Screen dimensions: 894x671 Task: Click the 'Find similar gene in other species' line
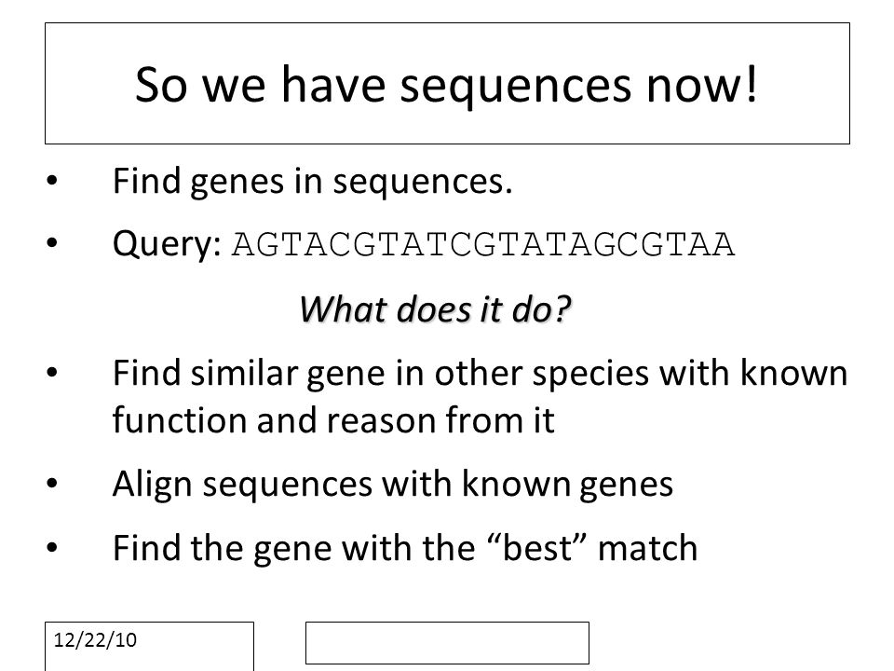tap(480, 375)
